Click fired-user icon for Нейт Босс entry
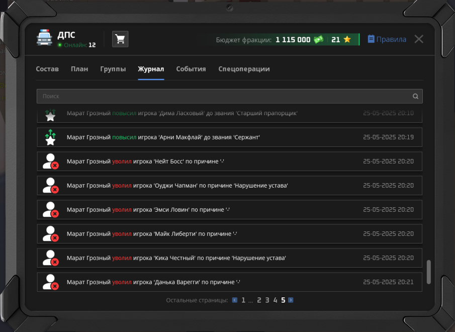Image resolution: width=455 pixels, height=332 pixels. click(x=50, y=161)
